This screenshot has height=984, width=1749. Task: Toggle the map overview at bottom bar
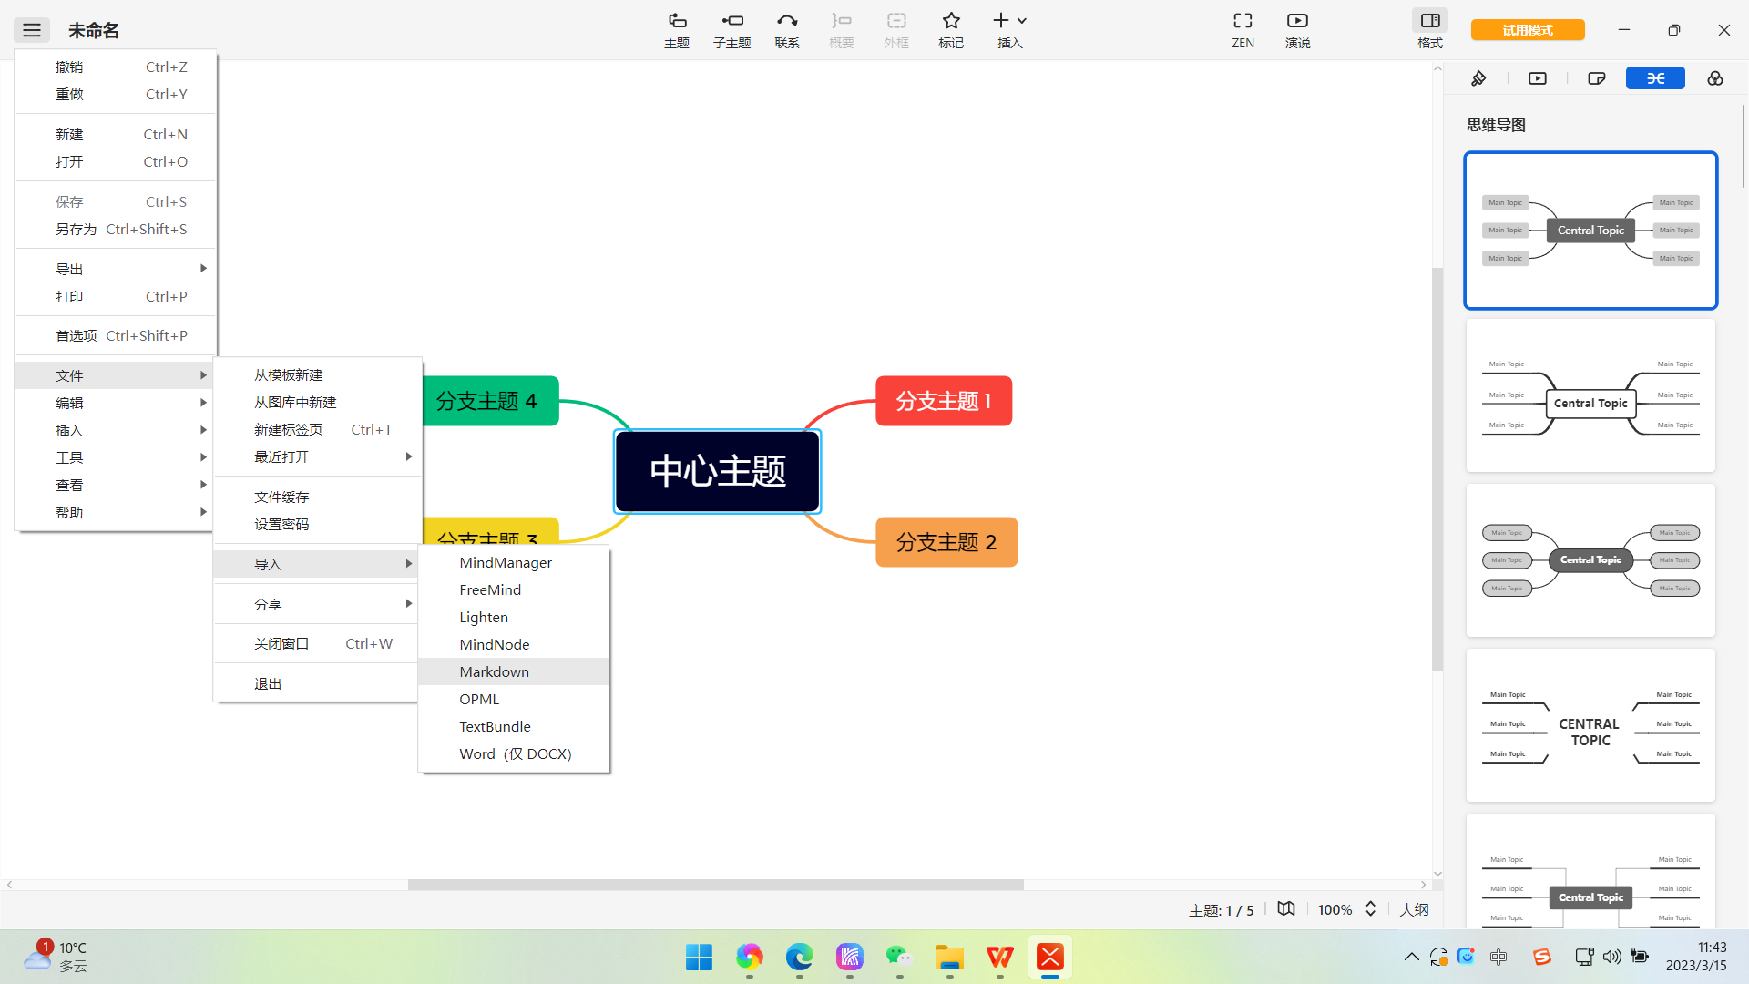pos(1285,908)
